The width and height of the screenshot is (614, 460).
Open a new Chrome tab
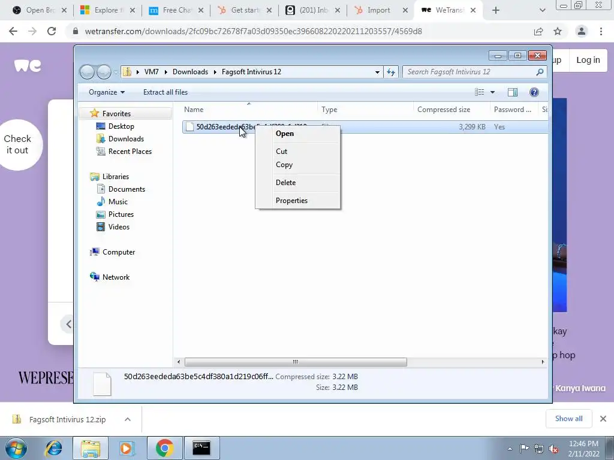[496, 11]
